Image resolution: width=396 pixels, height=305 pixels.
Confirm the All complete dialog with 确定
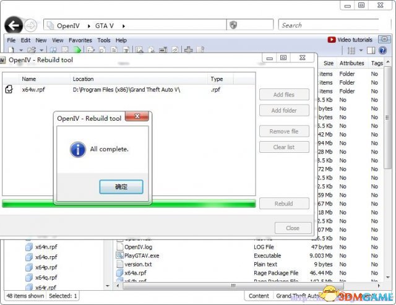(121, 187)
